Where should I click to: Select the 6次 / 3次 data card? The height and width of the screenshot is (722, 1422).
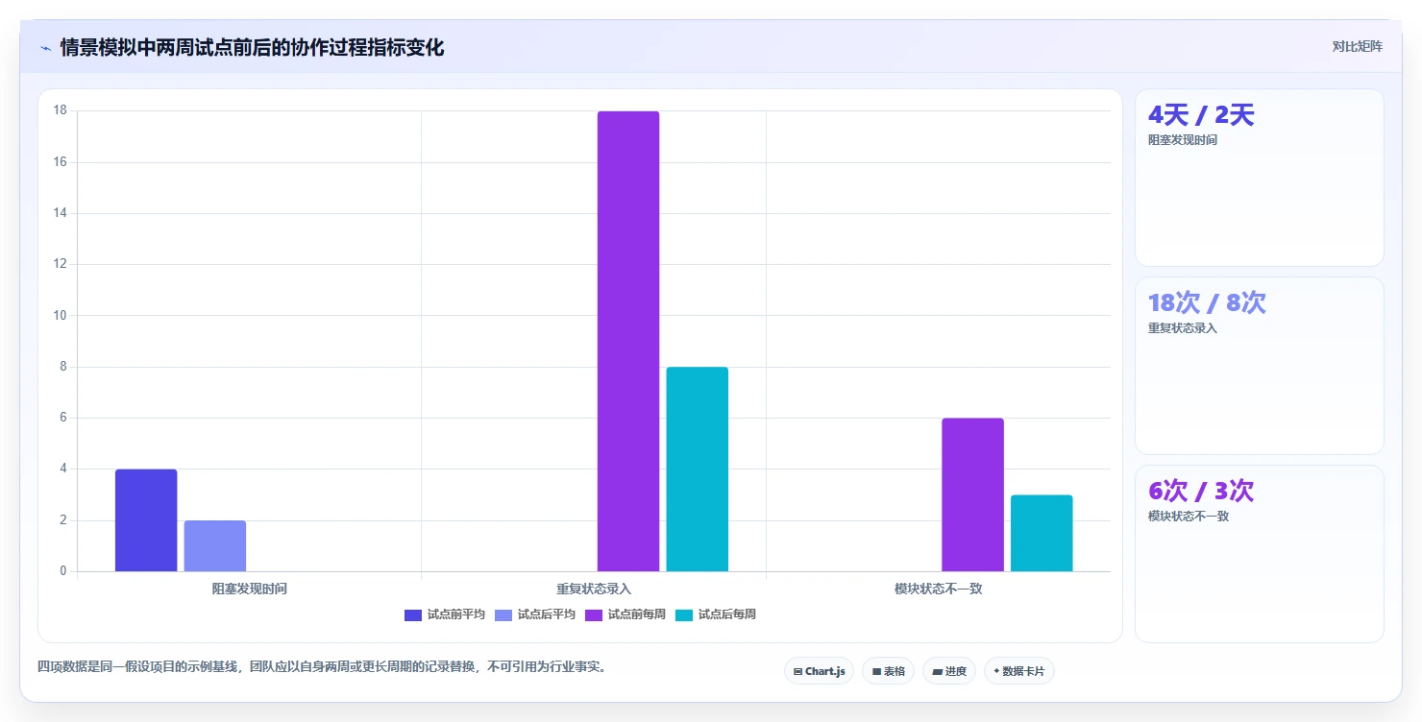1260,554
